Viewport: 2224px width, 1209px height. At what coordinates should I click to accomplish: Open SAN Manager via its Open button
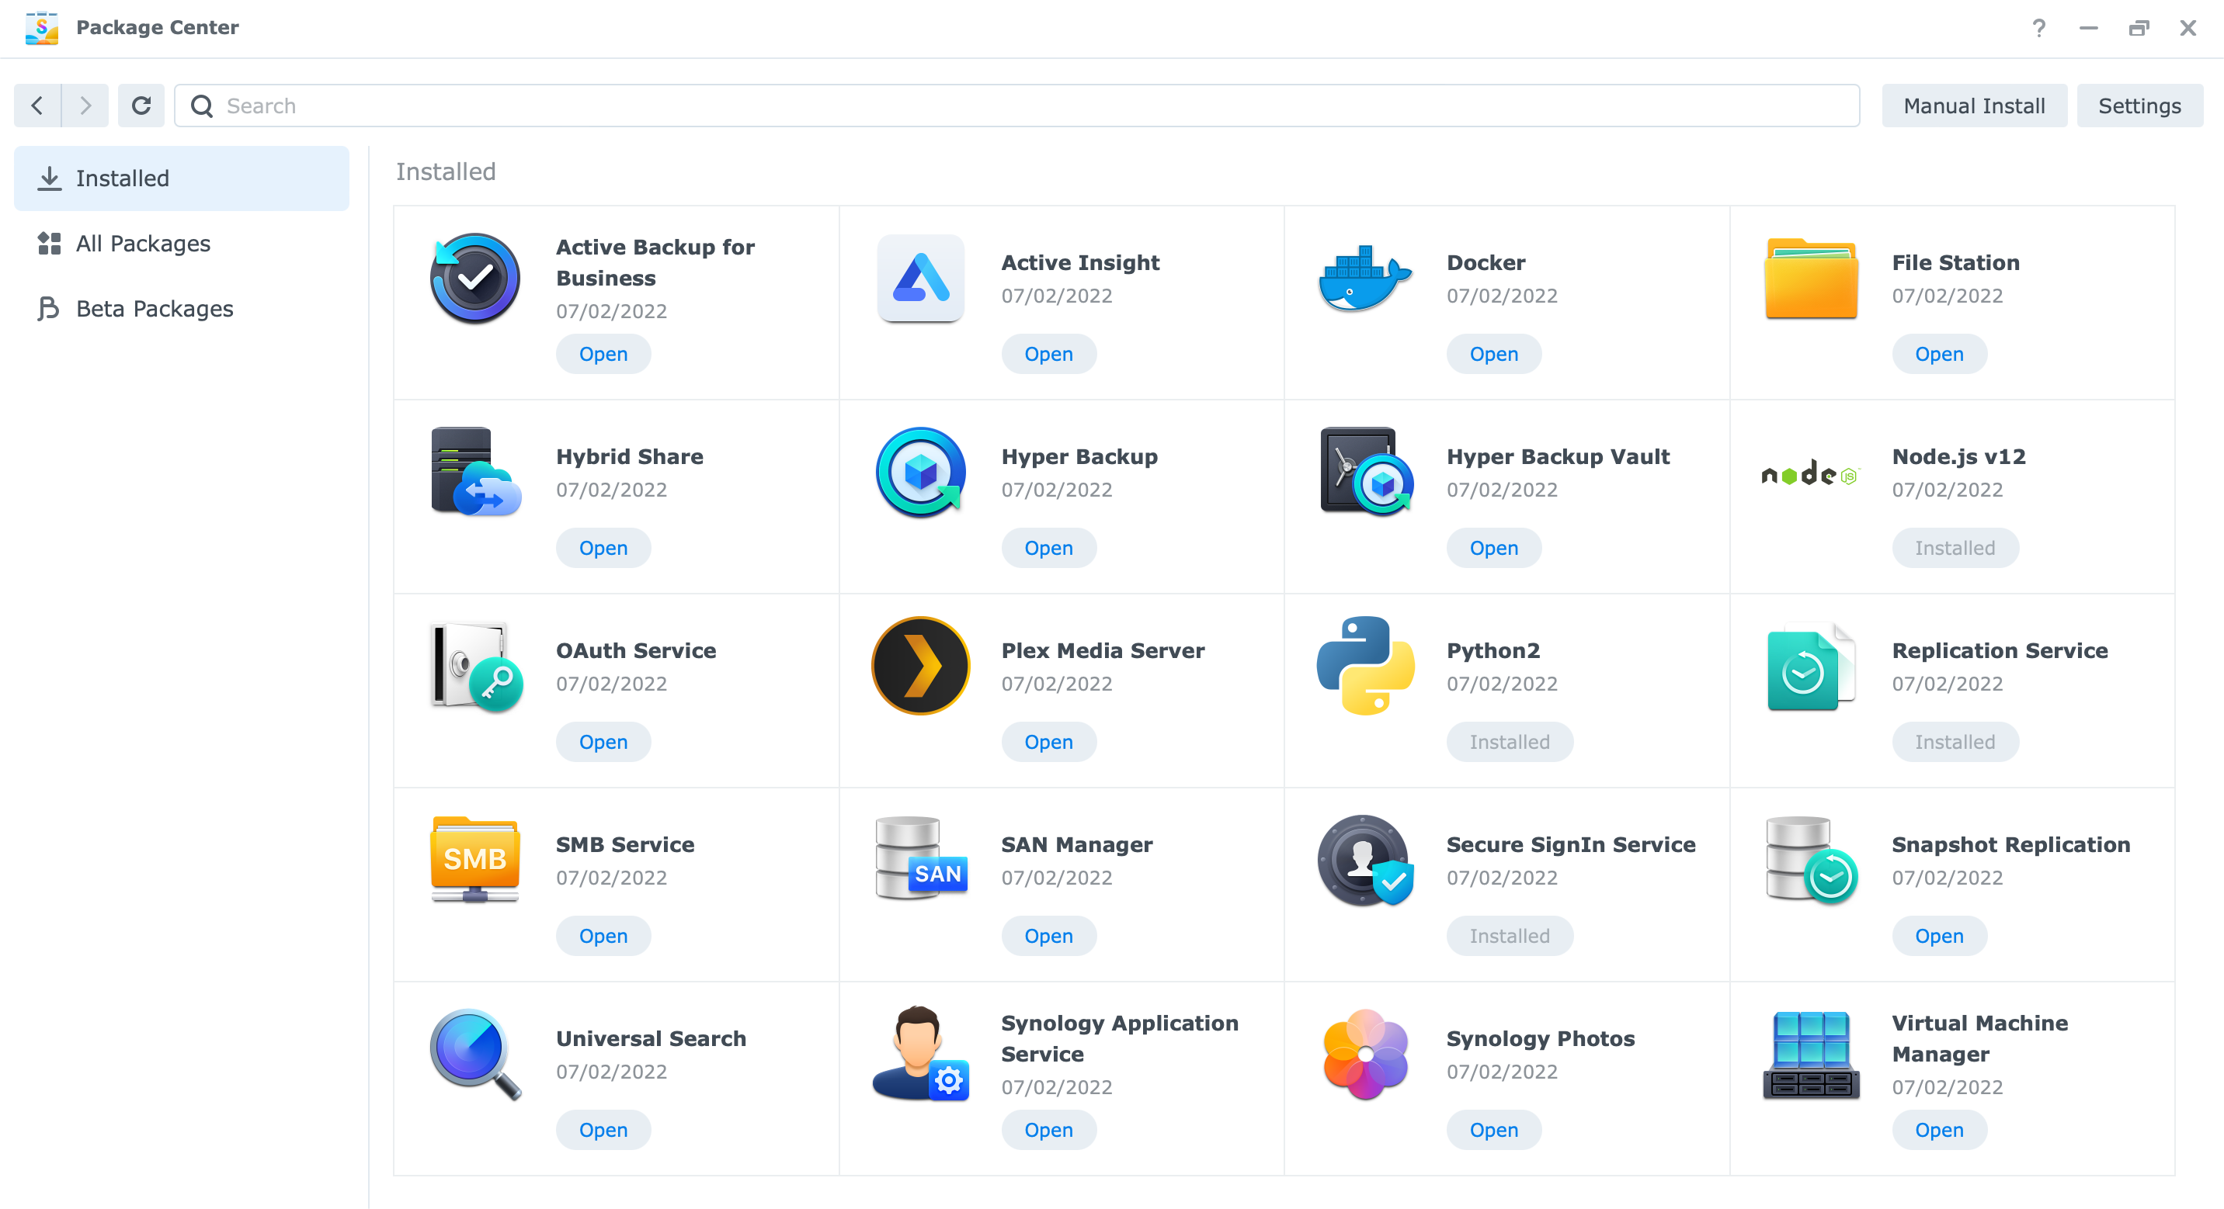tap(1048, 937)
